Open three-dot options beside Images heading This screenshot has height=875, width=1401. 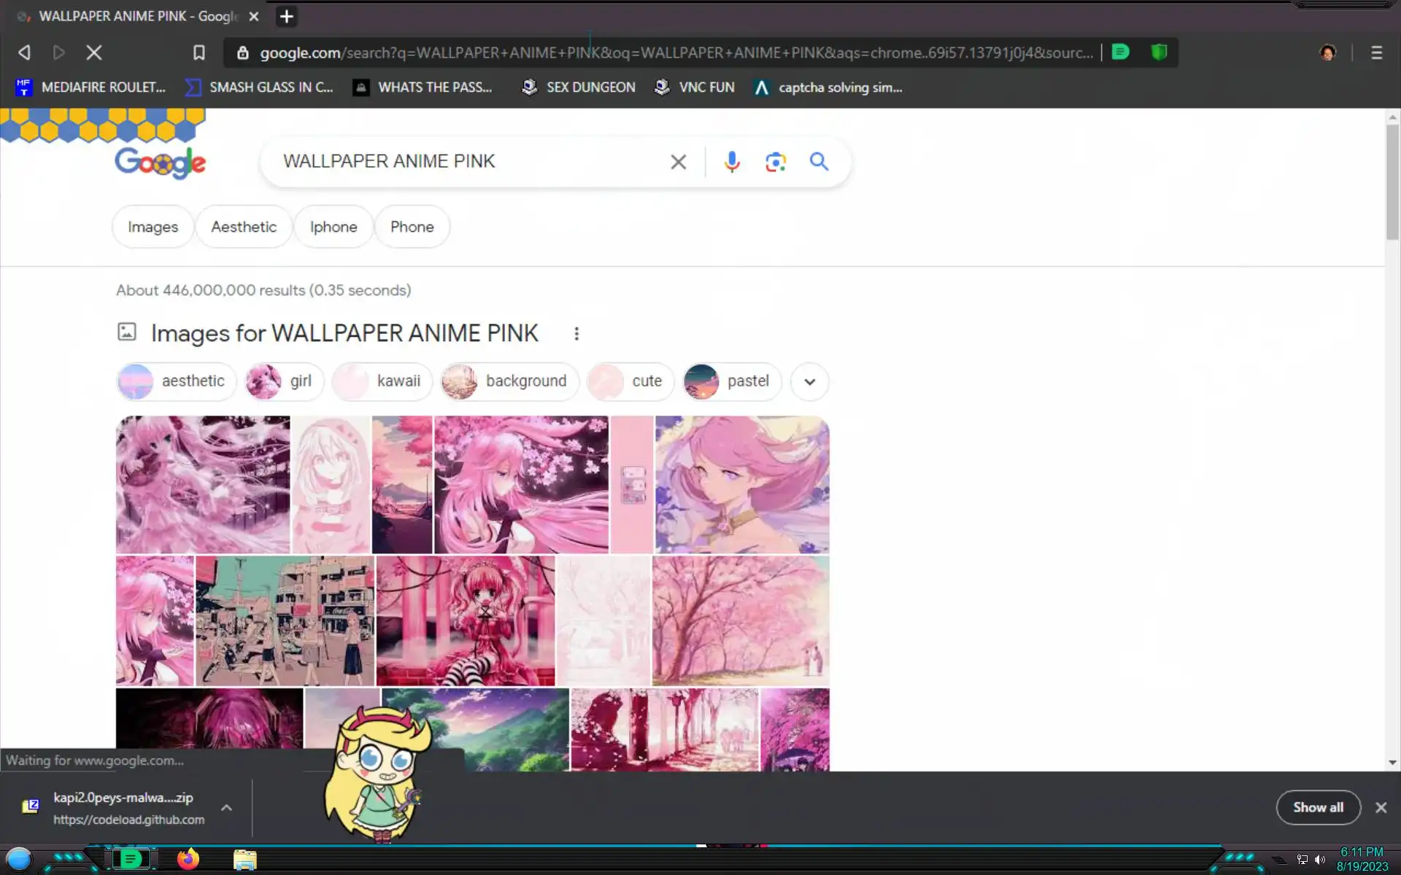pos(576,333)
